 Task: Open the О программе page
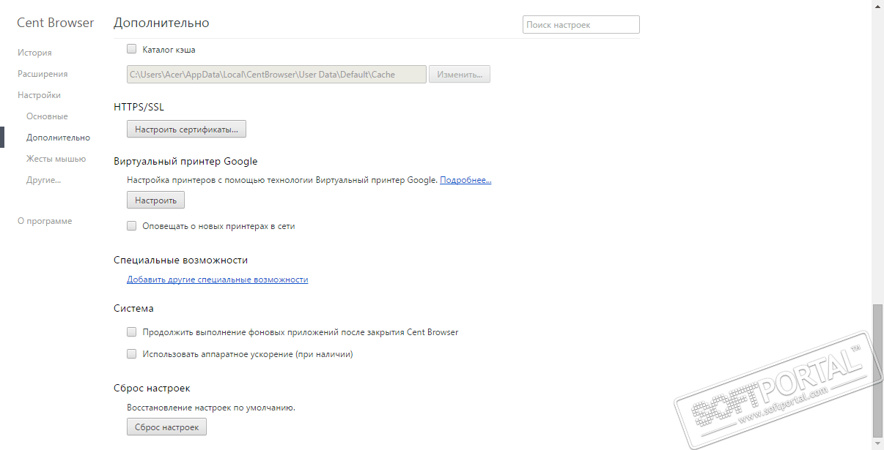45,221
